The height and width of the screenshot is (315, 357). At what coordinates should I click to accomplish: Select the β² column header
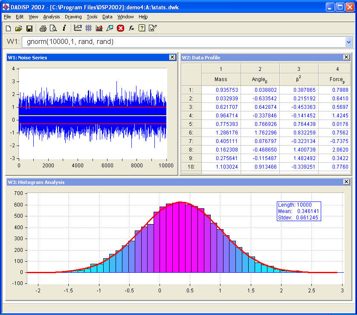[299, 79]
